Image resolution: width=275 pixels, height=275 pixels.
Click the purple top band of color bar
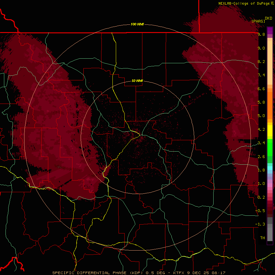pos(270,31)
